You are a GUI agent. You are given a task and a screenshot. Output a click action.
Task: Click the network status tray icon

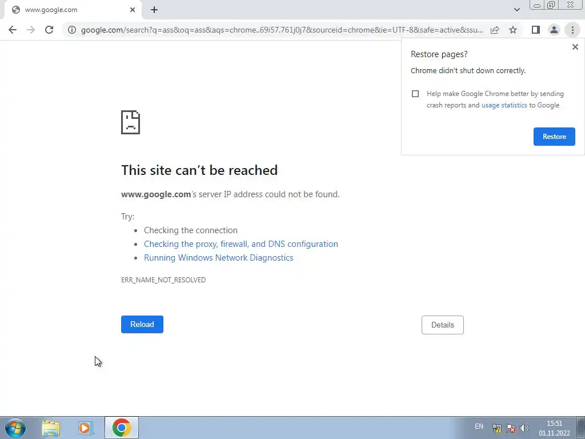pyautogui.click(x=496, y=428)
